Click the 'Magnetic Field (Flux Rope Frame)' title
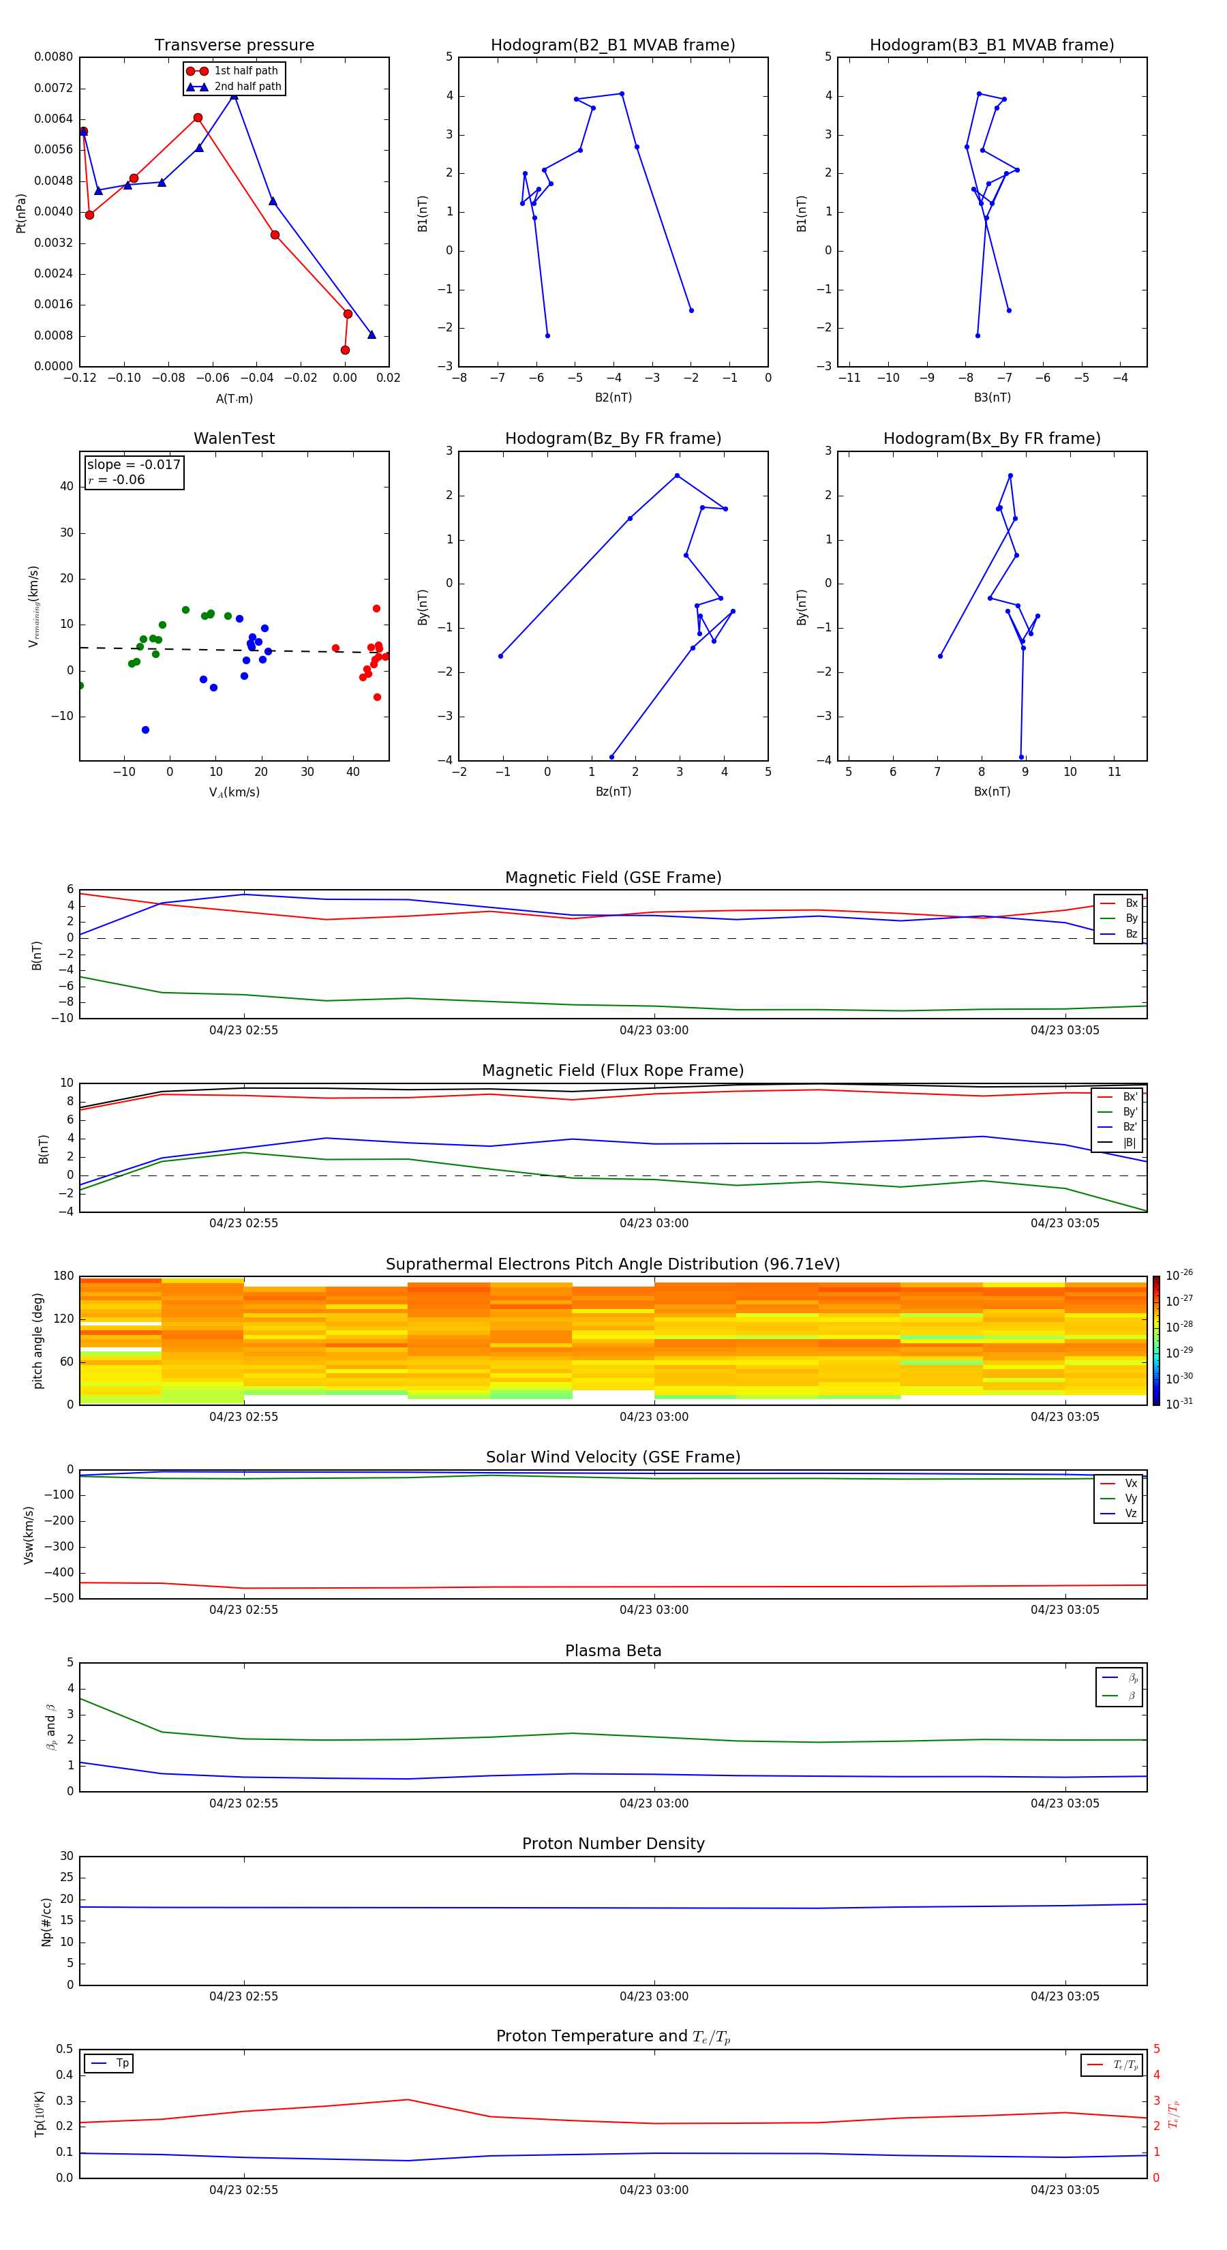This screenshot has height=2250, width=1227. 613,1071
